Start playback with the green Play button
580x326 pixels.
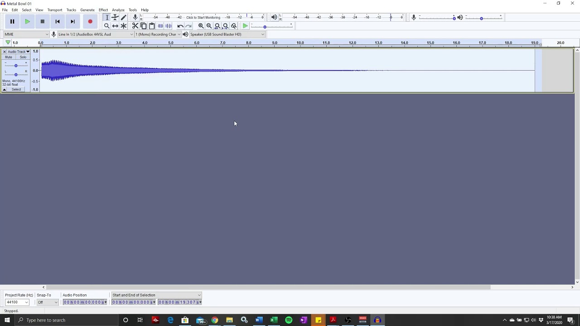tap(27, 21)
